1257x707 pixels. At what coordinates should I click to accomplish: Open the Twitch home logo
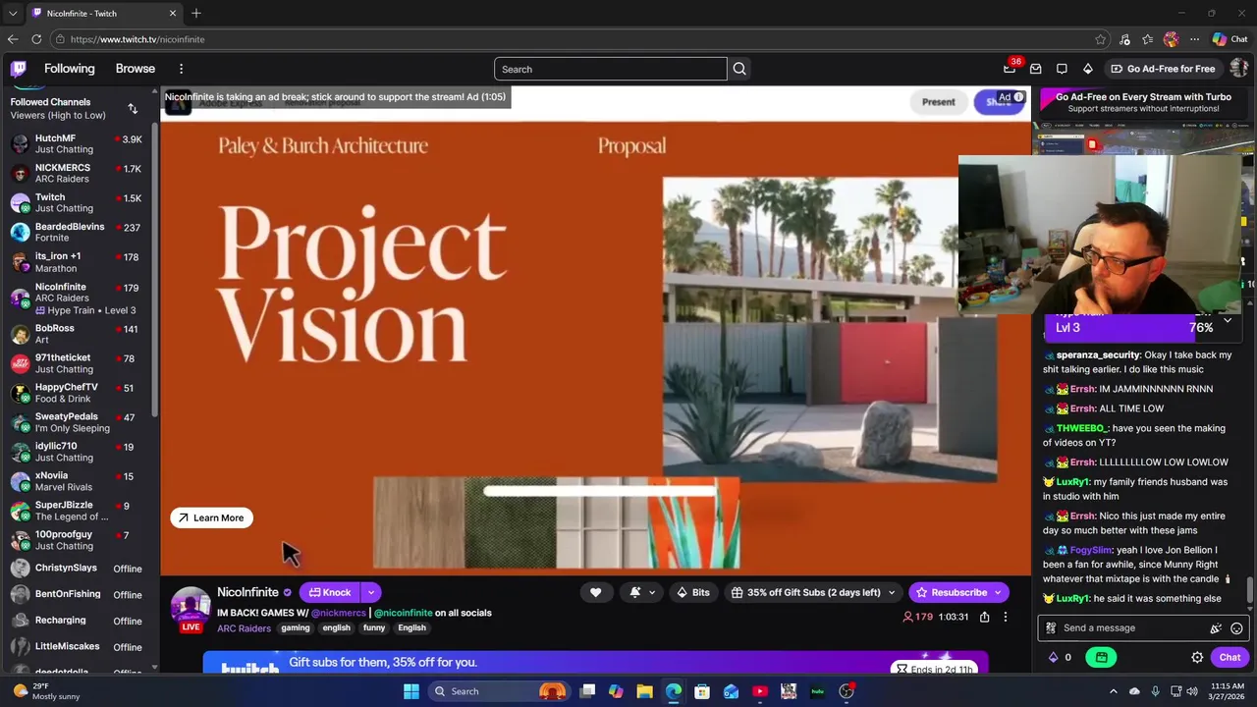click(19, 69)
